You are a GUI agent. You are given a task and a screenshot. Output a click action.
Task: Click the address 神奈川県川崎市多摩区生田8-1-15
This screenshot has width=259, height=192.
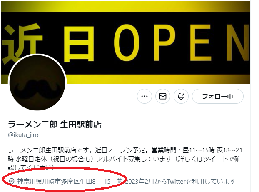point(64,181)
